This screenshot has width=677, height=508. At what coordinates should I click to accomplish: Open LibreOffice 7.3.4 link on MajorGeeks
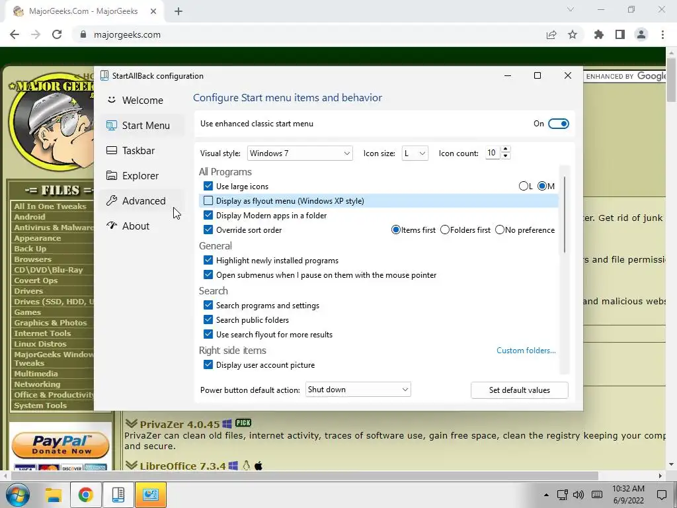(x=182, y=466)
